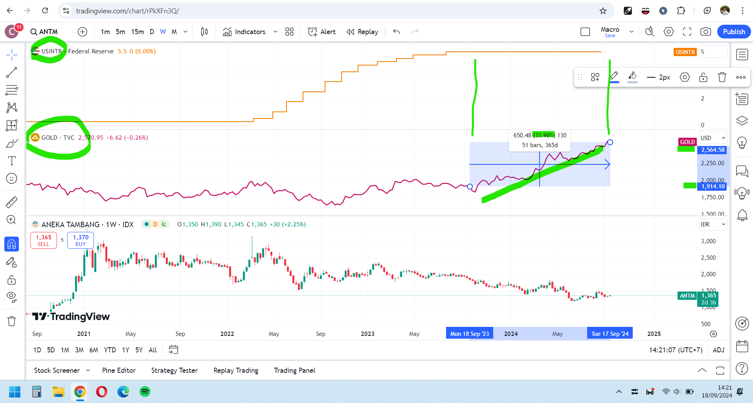This screenshot has height=403, width=753.
Task: Open the Windows Start menu
Action: pos(15,392)
